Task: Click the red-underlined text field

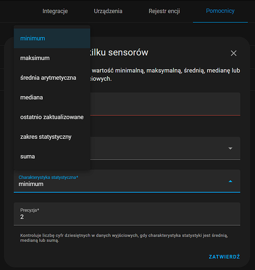Action: 165,104
